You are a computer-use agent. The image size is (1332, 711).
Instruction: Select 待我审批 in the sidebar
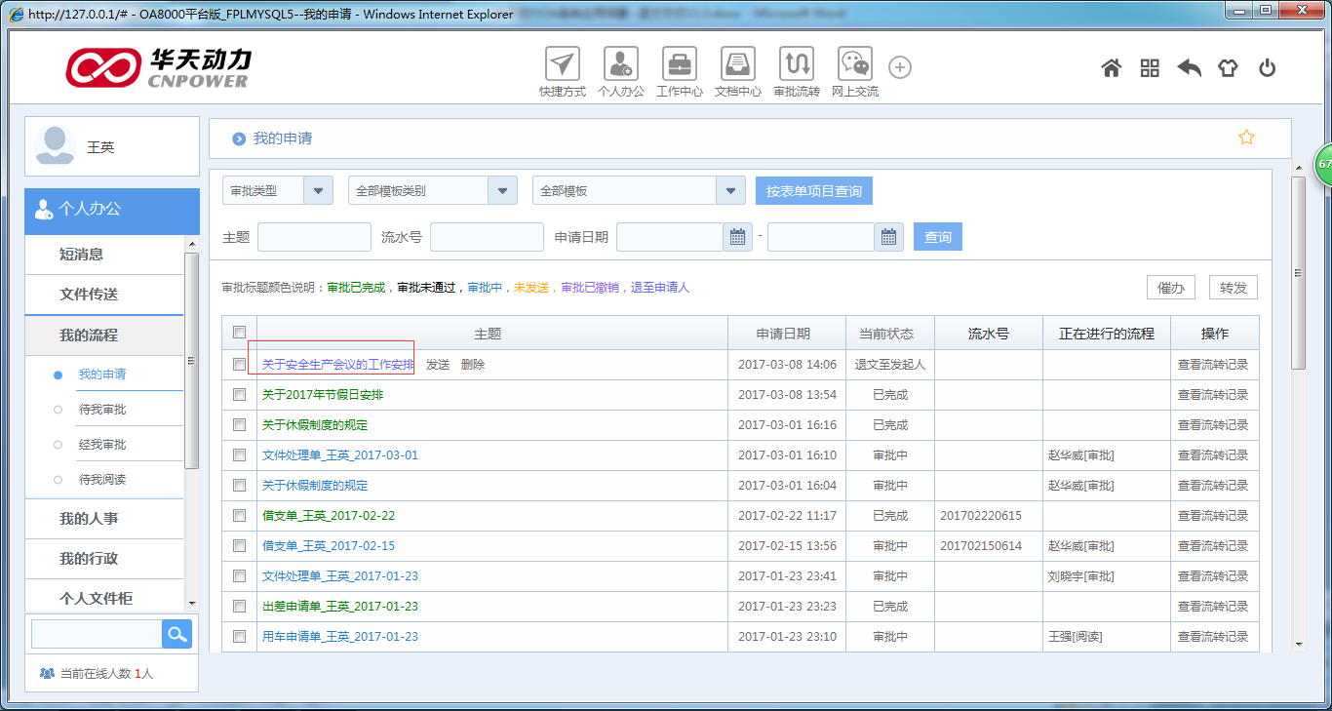click(x=102, y=410)
